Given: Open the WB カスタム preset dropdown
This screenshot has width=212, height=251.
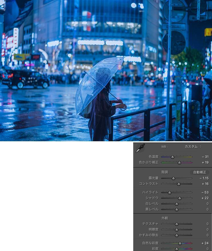Looking at the screenshot, I should (193, 147).
